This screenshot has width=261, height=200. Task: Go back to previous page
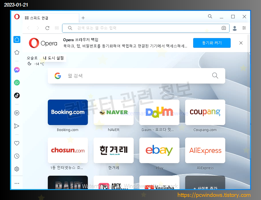click(x=28, y=28)
